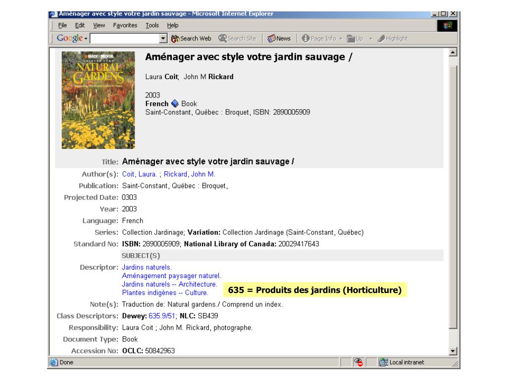507x380 pixels.
Task: Click the privacy eye status bar icon
Action: point(358,362)
